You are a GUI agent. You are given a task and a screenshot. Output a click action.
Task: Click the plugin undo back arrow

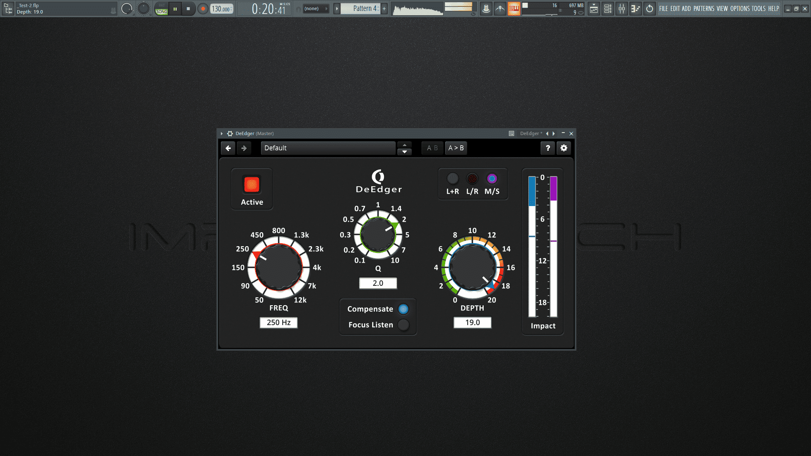[x=228, y=148]
